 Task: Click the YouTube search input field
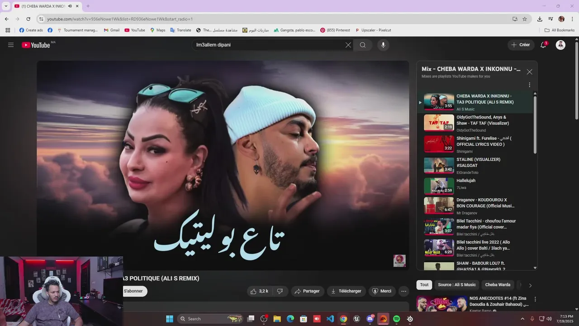coord(269,45)
